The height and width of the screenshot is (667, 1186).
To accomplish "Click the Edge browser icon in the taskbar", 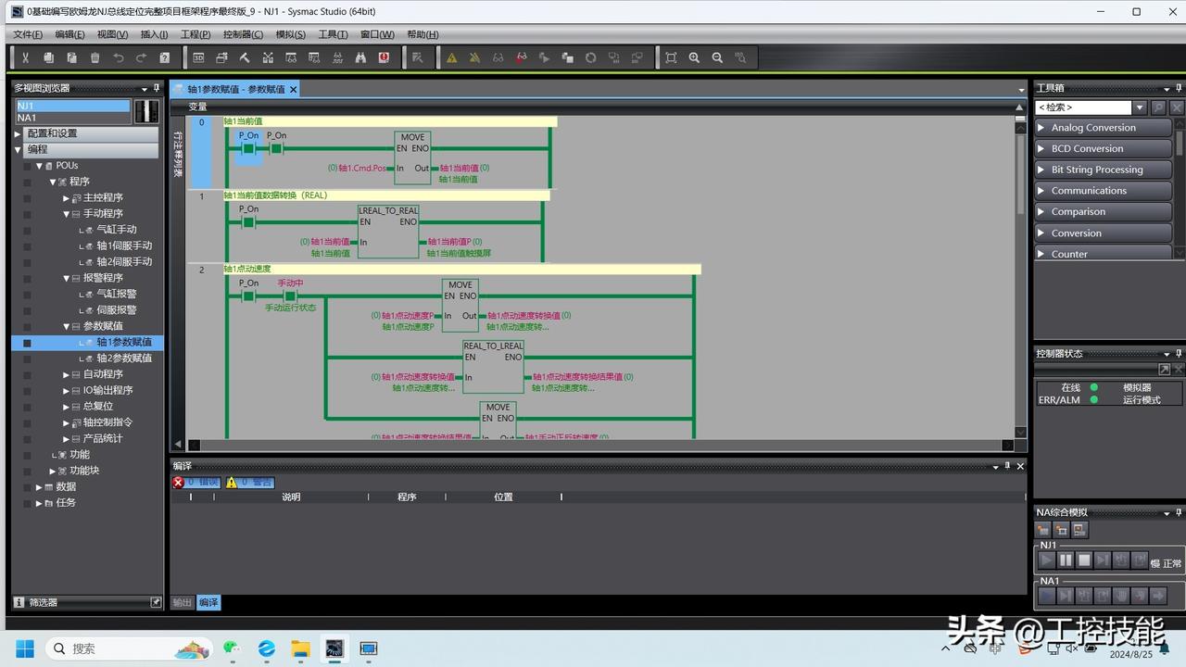I will [x=267, y=648].
